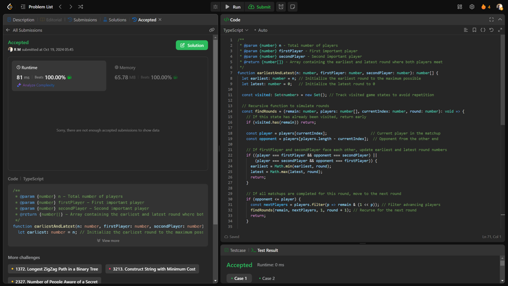Click the green Solution button

192,45
